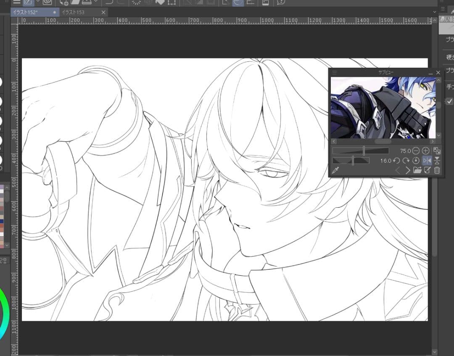
Task: Select the eyedropper in Sub View panel
Action: click(335, 170)
